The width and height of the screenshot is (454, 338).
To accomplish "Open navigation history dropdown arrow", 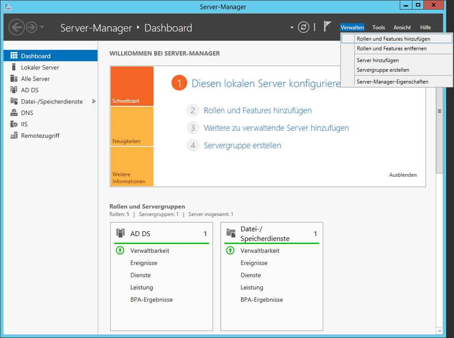I will click(42, 27).
